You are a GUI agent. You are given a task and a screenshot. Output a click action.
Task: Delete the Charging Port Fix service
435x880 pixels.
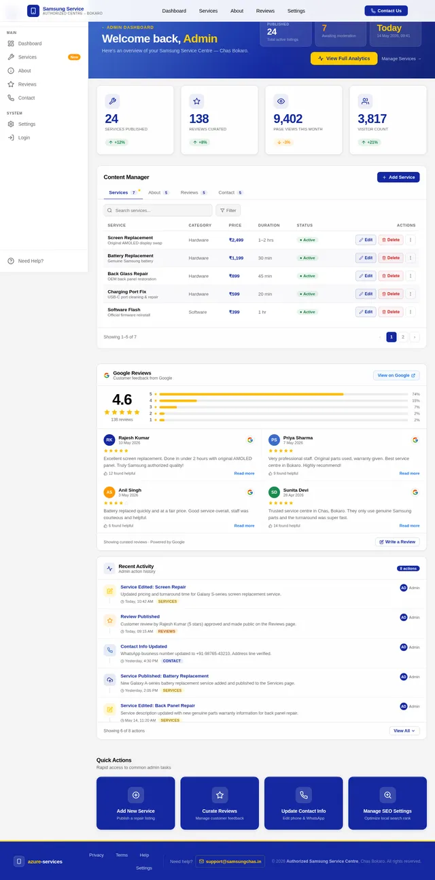pos(391,294)
